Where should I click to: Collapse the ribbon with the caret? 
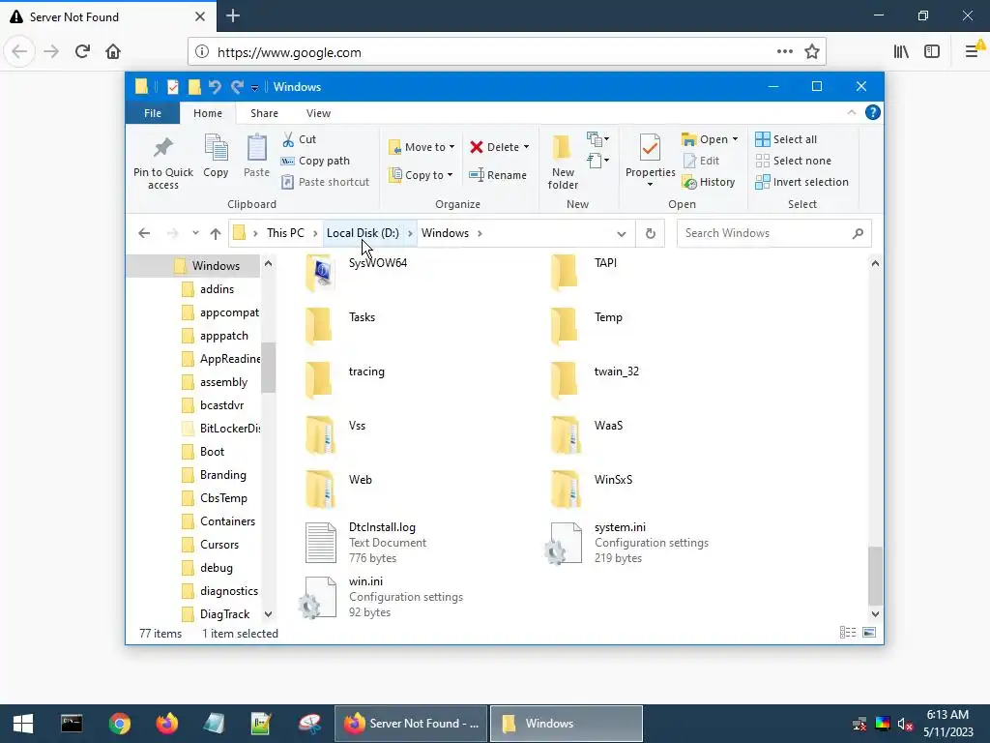[852, 112]
